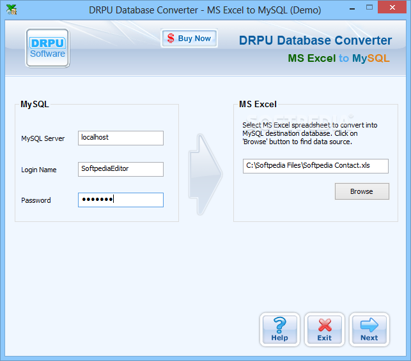The width and height of the screenshot is (411, 361).
Task: Click the 'DRPU Database Converter' banner title
Action: click(315, 41)
